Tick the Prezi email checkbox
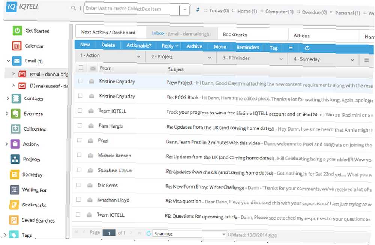375x245 pixels. [x=79, y=140]
